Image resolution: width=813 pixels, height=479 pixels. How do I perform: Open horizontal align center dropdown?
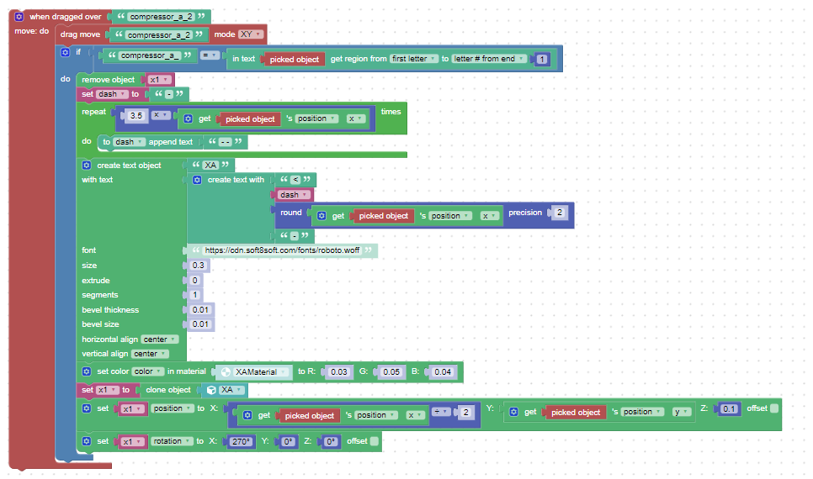[x=160, y=340]
